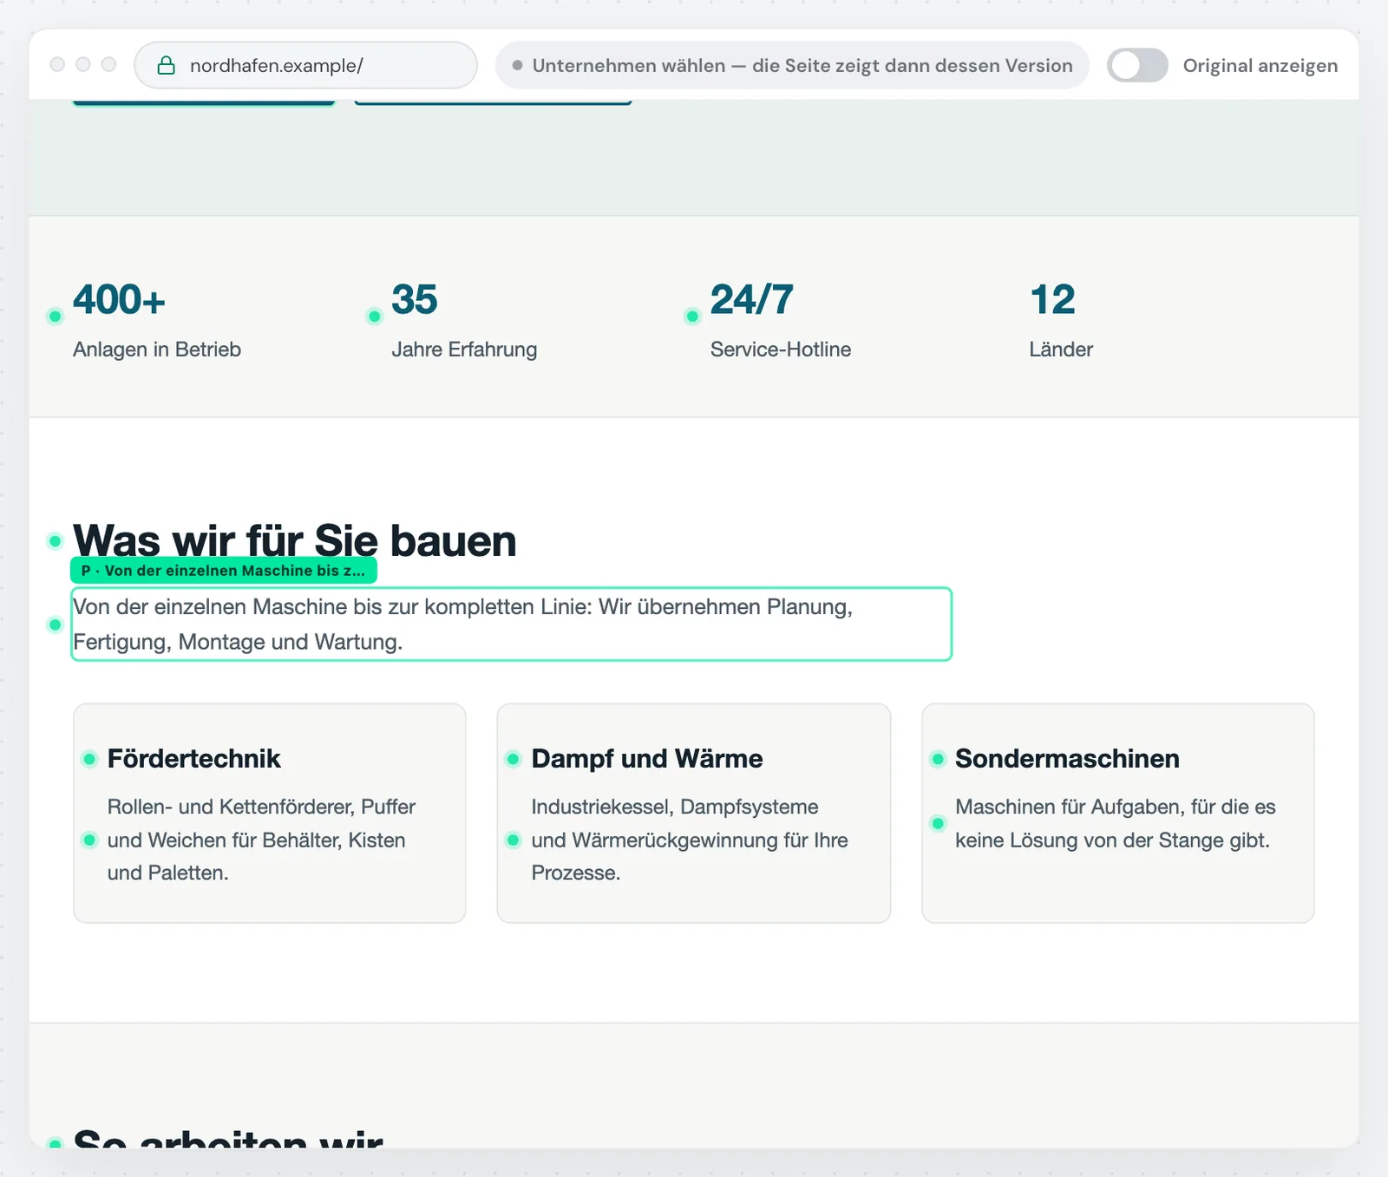Click the 35 statistic number
This screenshot has width=1388, height=1177.
click(415, 300)
